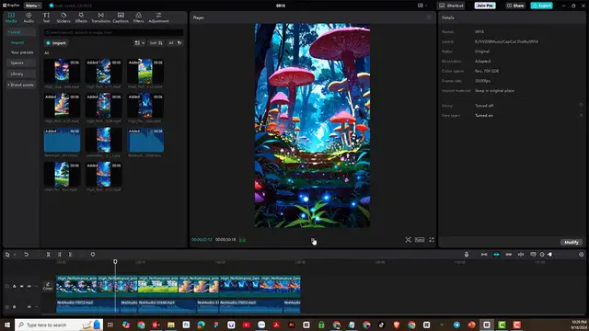Mute the audio track speaker icon

[x=29, y=306]
